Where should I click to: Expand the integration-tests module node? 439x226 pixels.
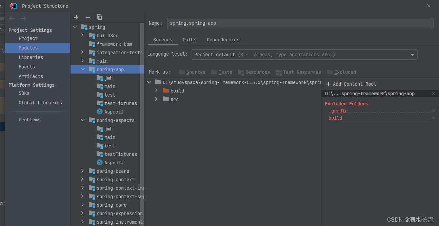tap(83, 52)
